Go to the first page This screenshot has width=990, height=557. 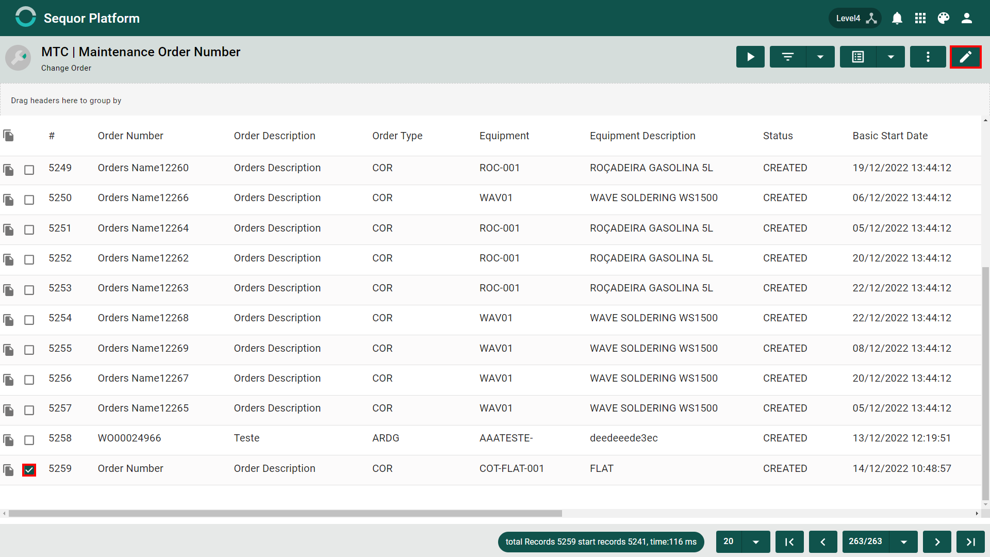789,542
